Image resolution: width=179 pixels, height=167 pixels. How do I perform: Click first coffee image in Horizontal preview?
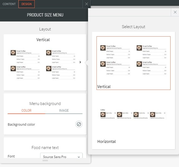103,115
